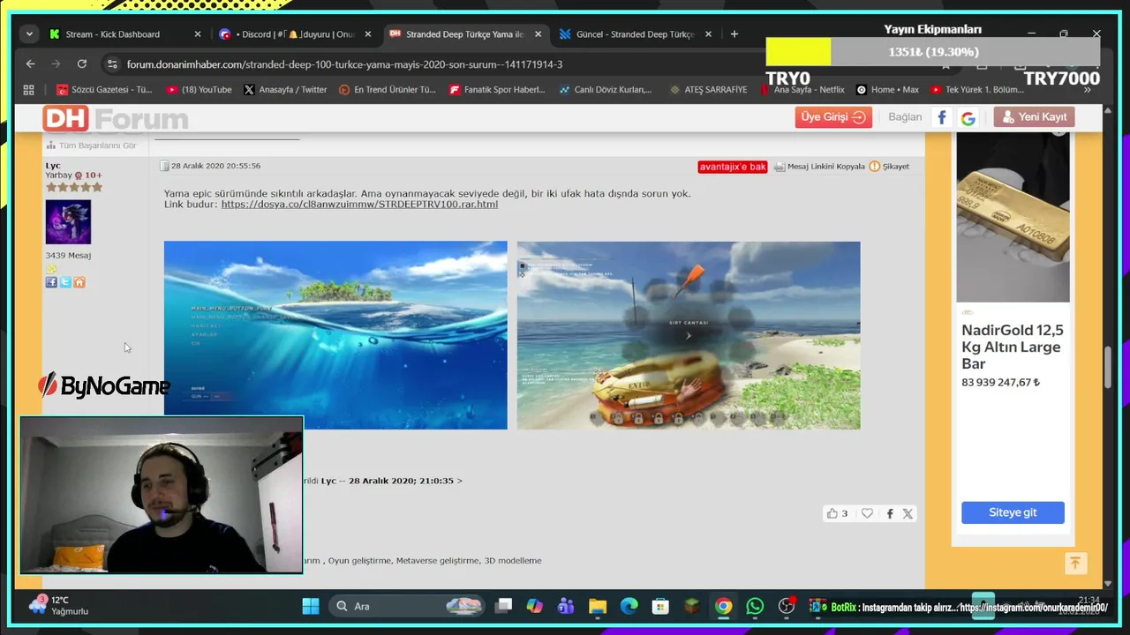Image resolution: width=1130 pixels, height=635 pixels.
Task: Open Lyc's Twitter profile icon
Action: click(65, 282)
